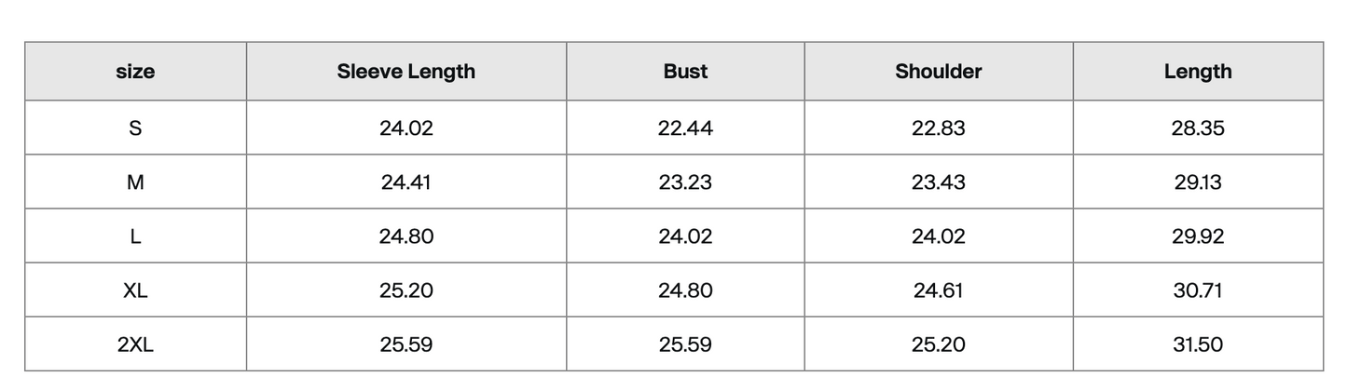Click the '2XL' size cell

(x=135, y=344)
